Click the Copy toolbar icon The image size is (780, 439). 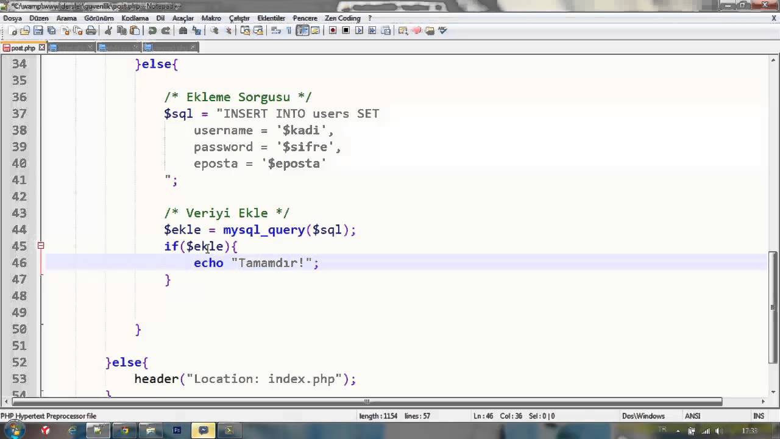[x=122, y=30]
